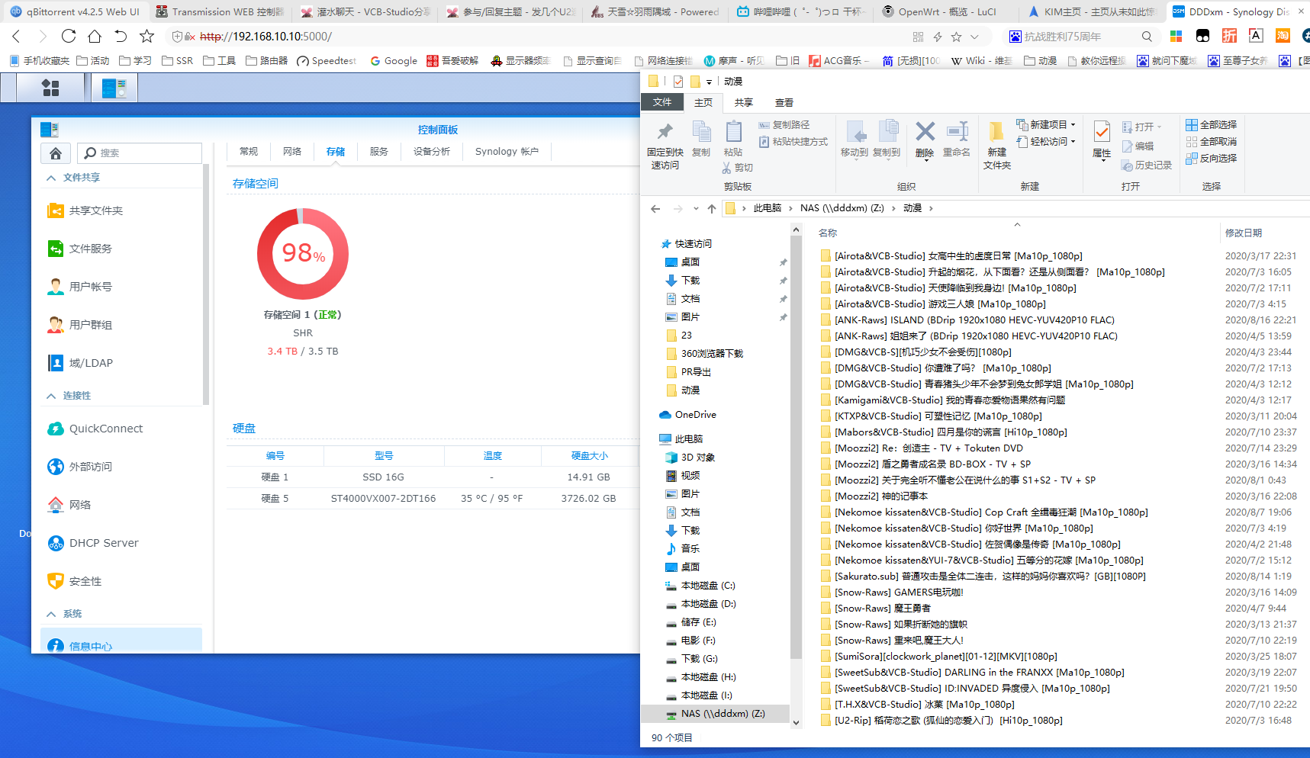Open DHCP Server settings

pyautogui.click(x=92, y=543)
